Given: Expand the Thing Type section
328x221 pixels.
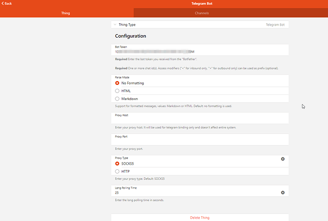Looking at the screenshot, I should point(200,25).
